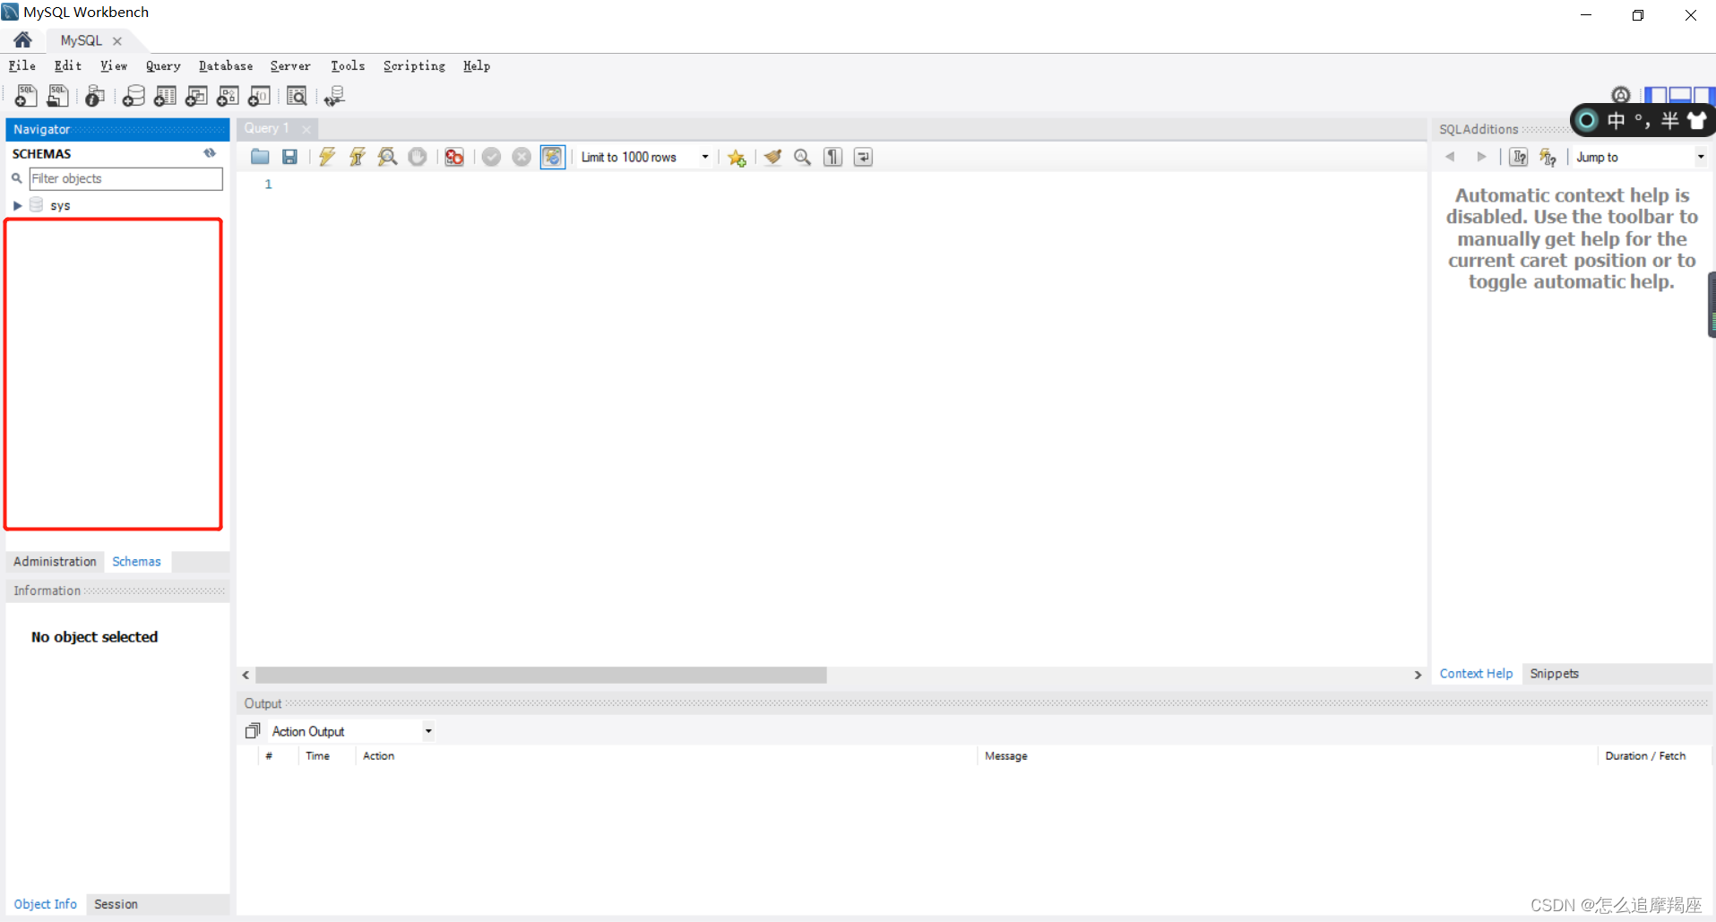Open the Query menu

point(163,65)
